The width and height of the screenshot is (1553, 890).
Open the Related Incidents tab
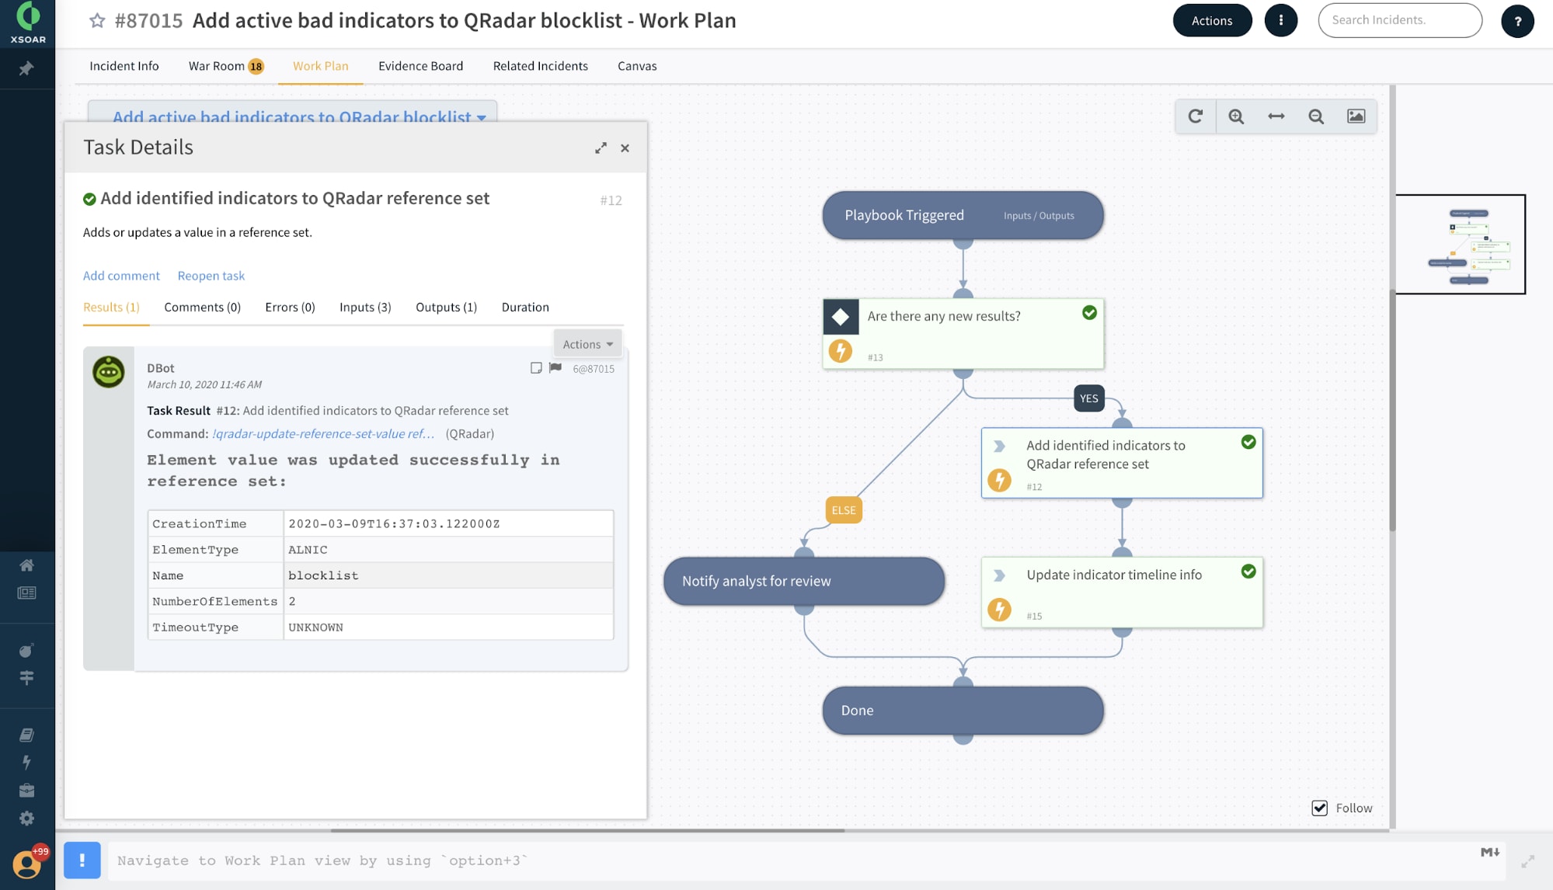(540, 66)
